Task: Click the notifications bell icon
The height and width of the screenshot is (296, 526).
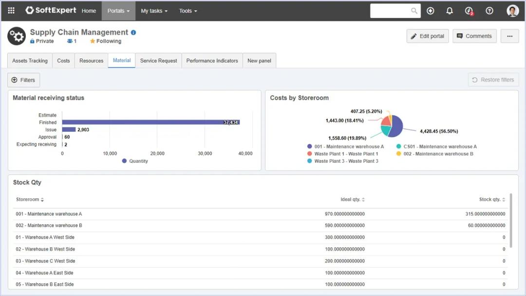Action: pos(450,11)
